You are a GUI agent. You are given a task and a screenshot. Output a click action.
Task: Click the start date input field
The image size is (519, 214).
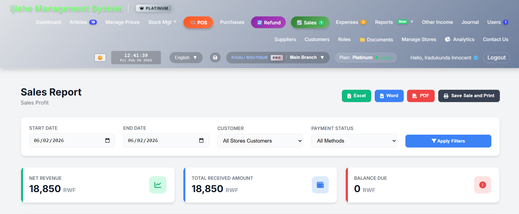click(x=66, y=140)
